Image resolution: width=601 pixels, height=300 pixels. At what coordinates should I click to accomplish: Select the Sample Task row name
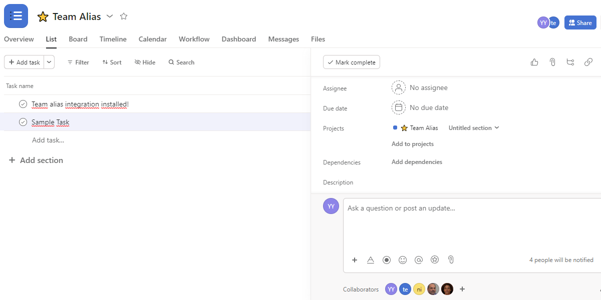click(x=51, y=122)
